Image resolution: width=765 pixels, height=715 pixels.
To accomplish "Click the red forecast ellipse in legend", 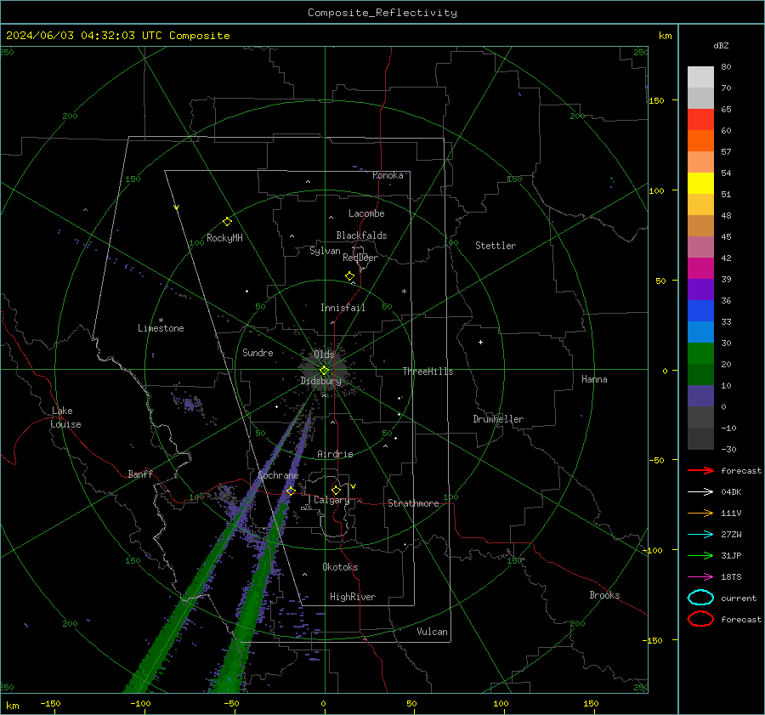I will 700,619.
